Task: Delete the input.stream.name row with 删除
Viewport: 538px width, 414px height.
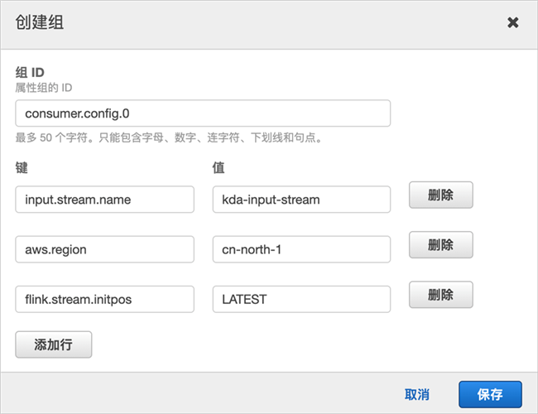Action: point(441,195)
